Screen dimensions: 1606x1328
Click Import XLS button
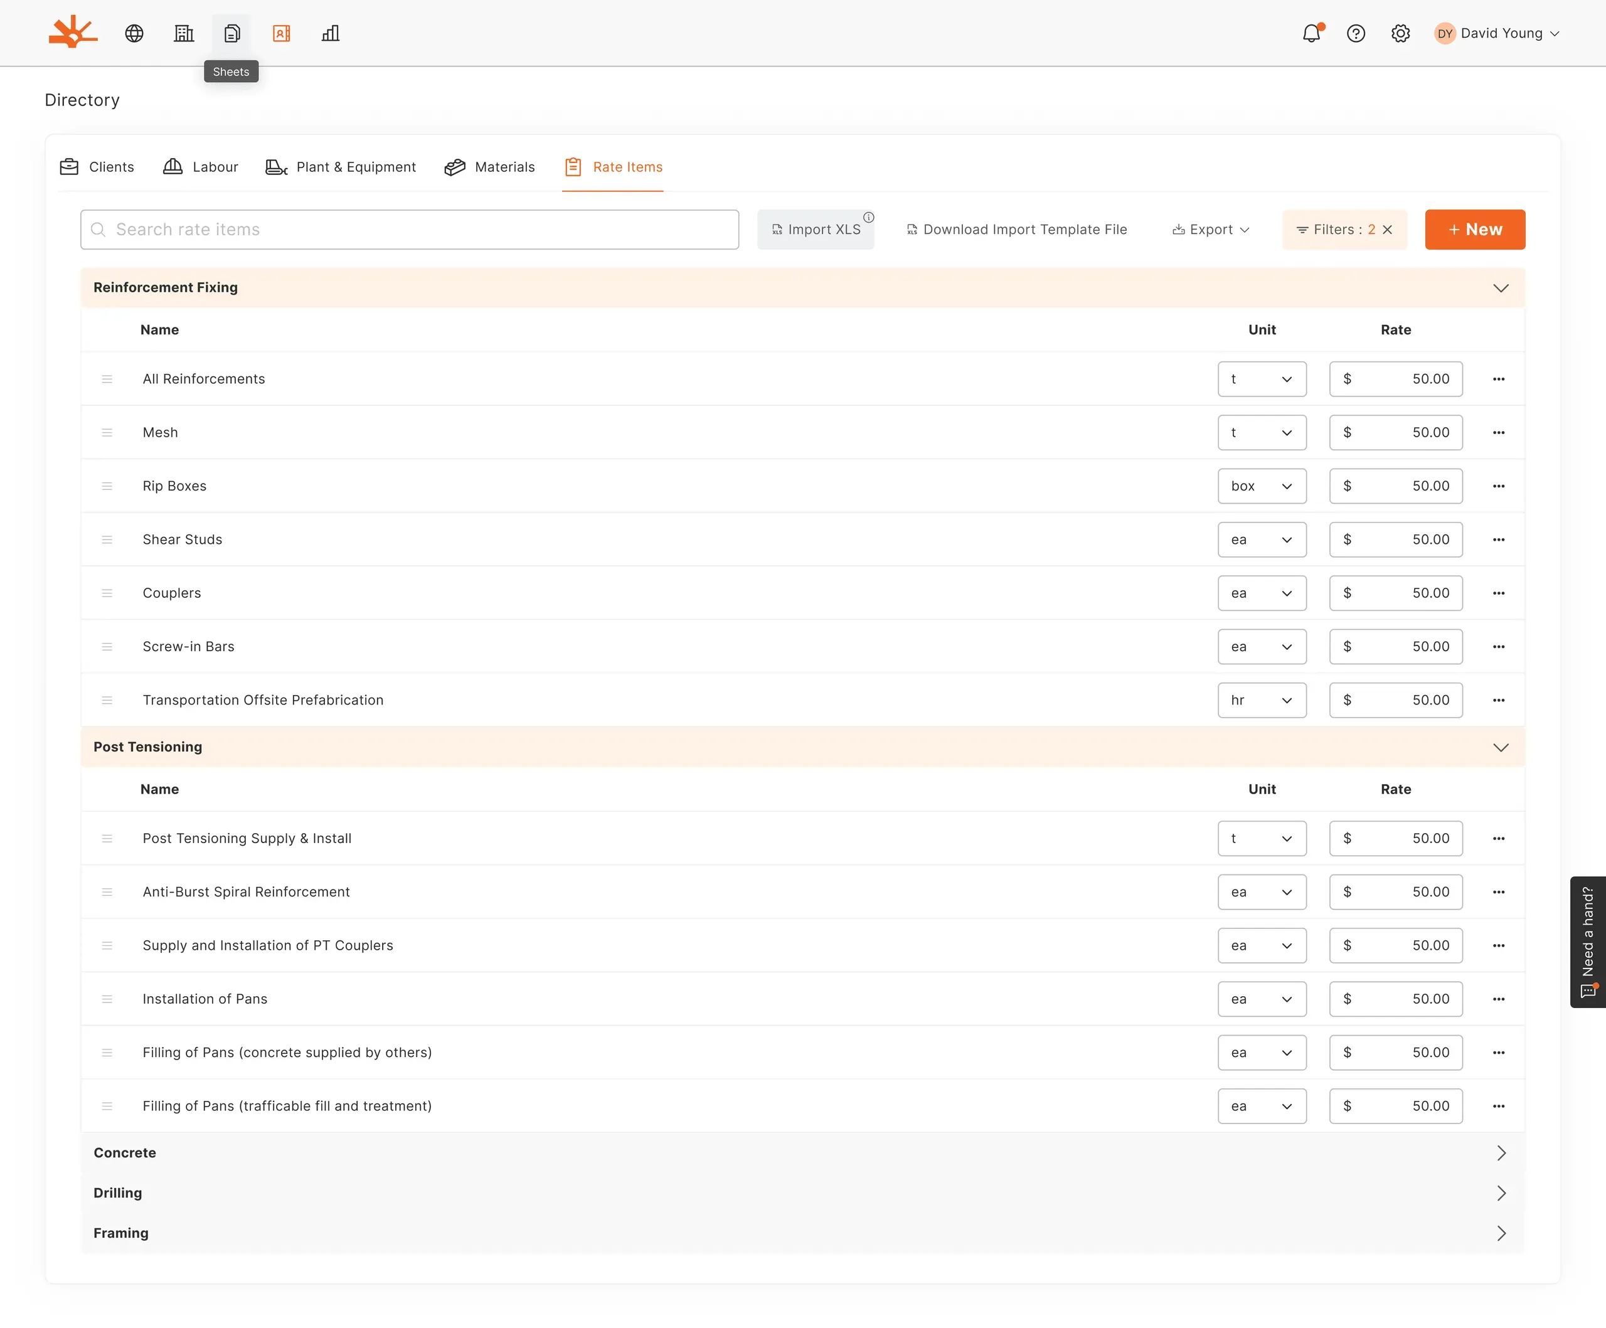point(816,230)
